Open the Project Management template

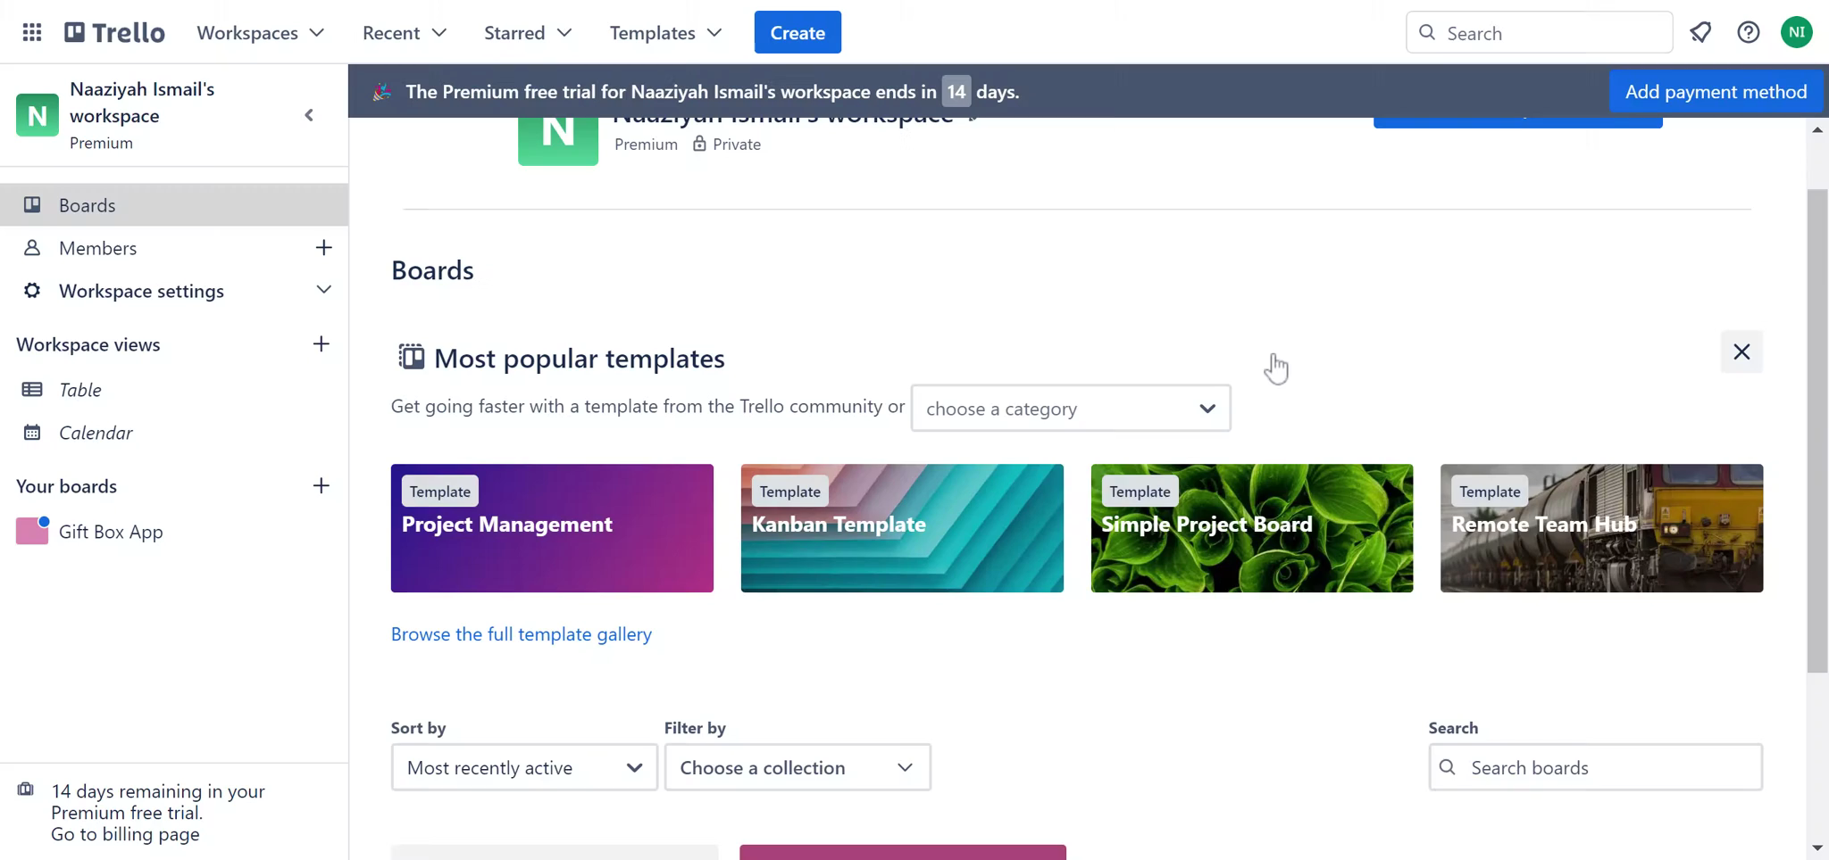coord(552,528)
